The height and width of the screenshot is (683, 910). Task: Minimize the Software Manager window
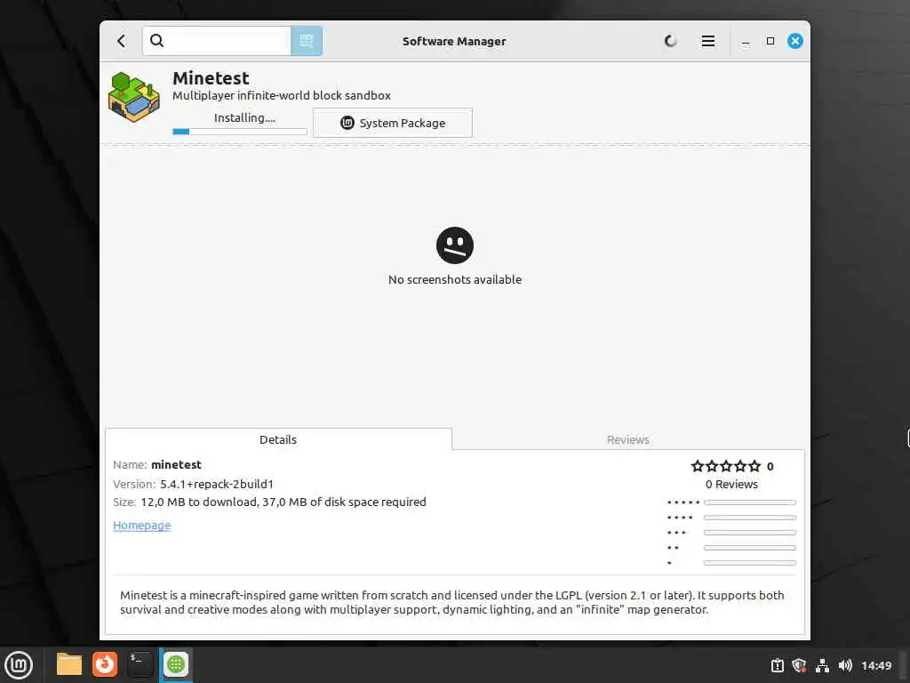click(746, 42)
